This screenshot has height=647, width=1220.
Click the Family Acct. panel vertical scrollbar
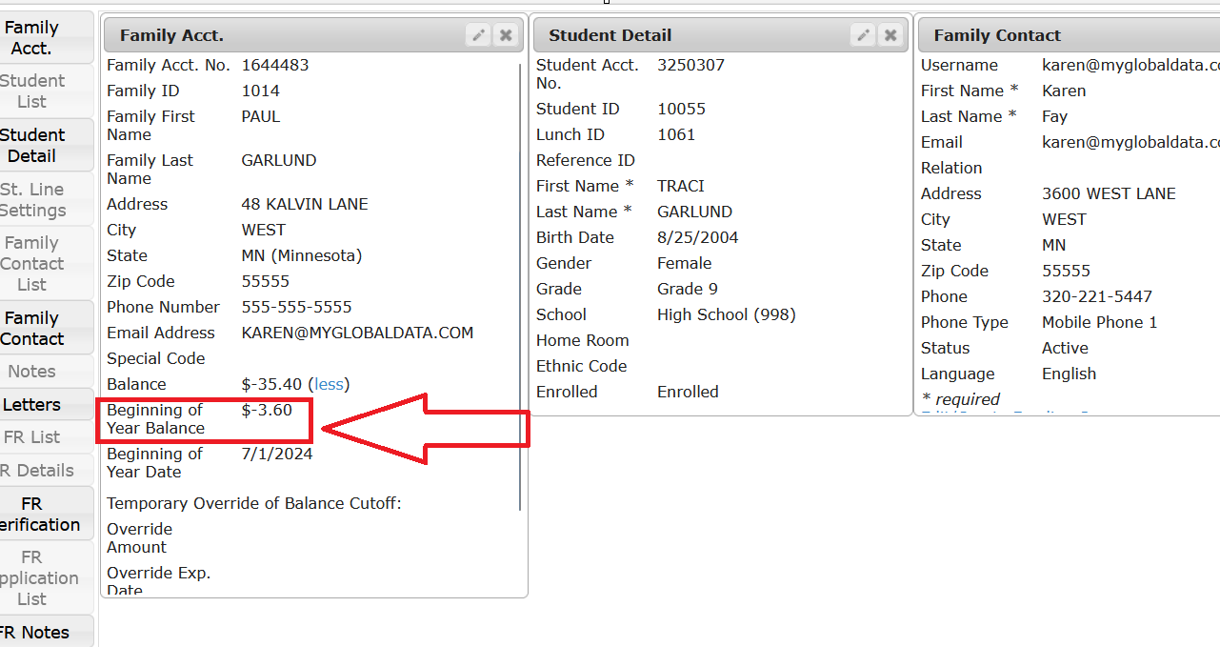(520, 286)
